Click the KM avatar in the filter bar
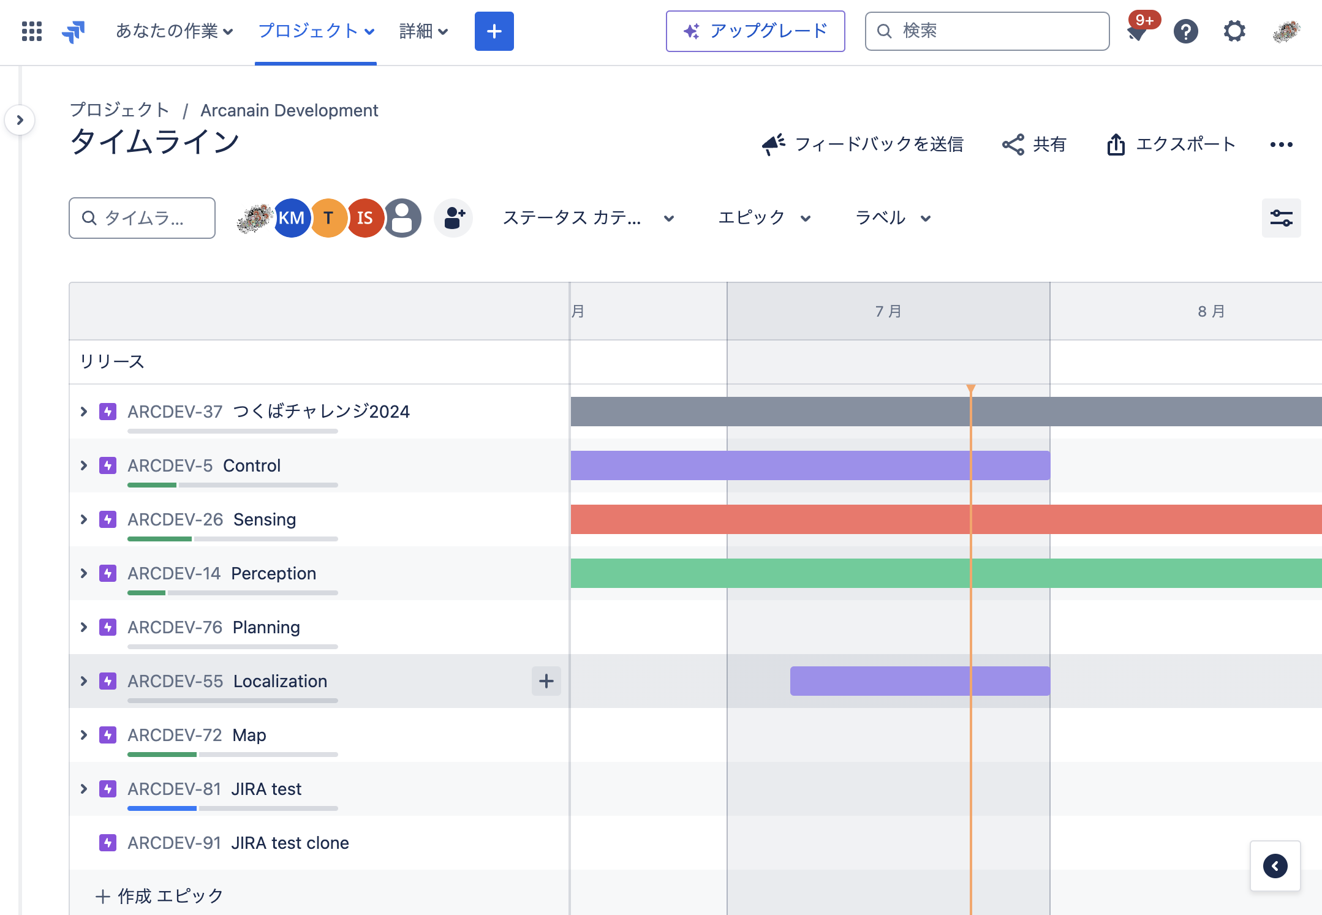1322x915 pixels. [x=292, y=217]
